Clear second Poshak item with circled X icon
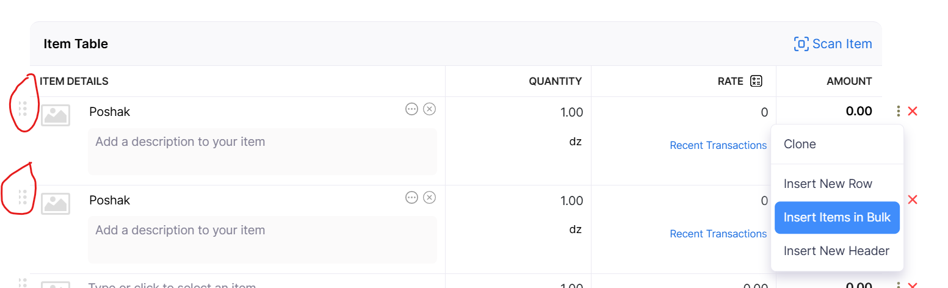The width and height of the screenshot is (948, 288). [x=430, y=197]
